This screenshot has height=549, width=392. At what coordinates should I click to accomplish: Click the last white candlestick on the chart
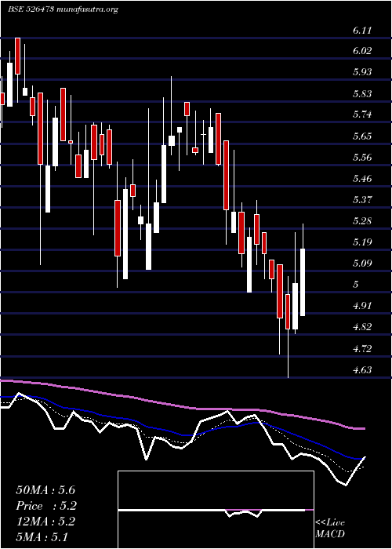(303, 282)
